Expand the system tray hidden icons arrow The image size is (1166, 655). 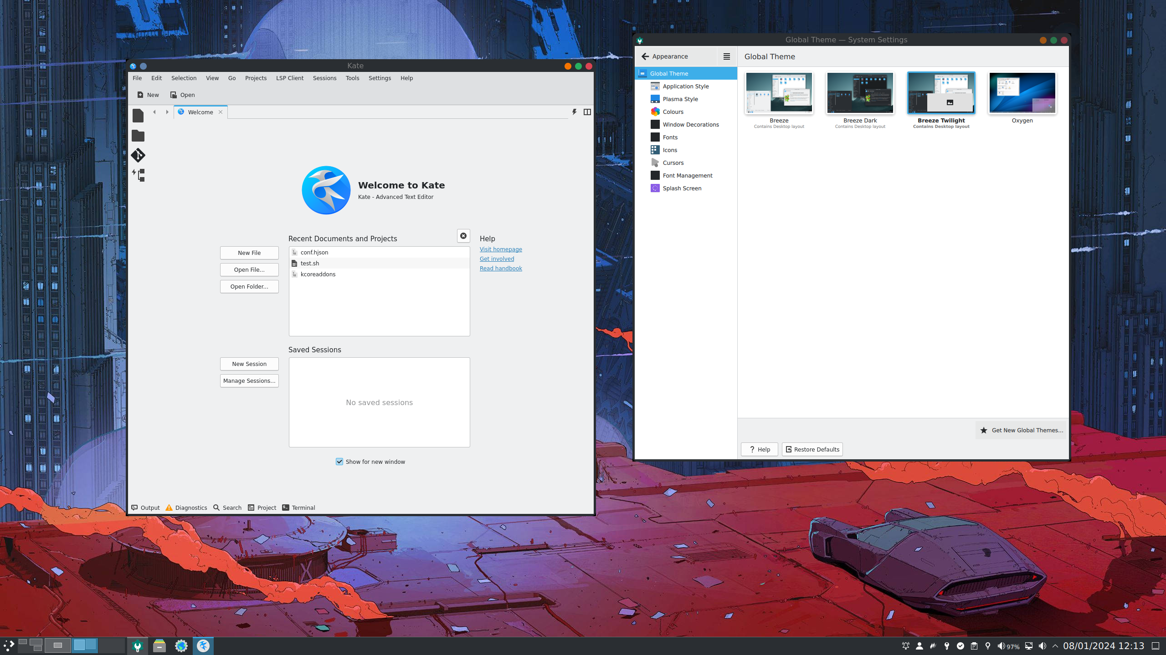pos(1055,646)
